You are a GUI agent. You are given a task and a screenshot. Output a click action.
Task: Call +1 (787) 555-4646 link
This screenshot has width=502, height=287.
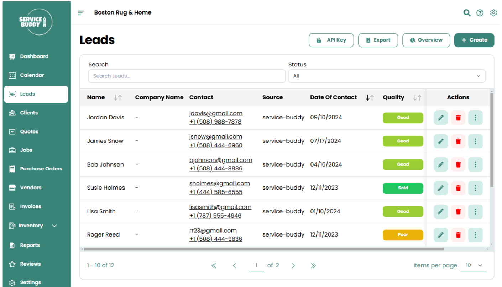[215, 216]
